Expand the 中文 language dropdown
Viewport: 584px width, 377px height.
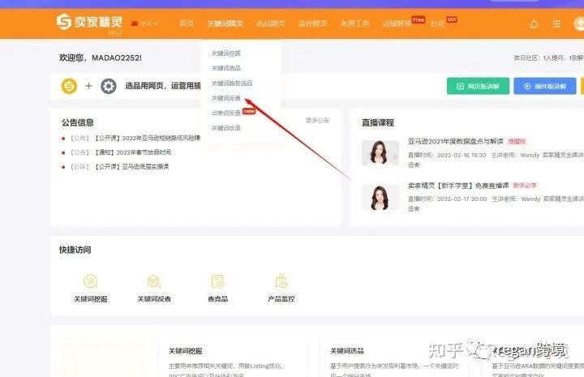pyautogui.click(x=144, y=24)
